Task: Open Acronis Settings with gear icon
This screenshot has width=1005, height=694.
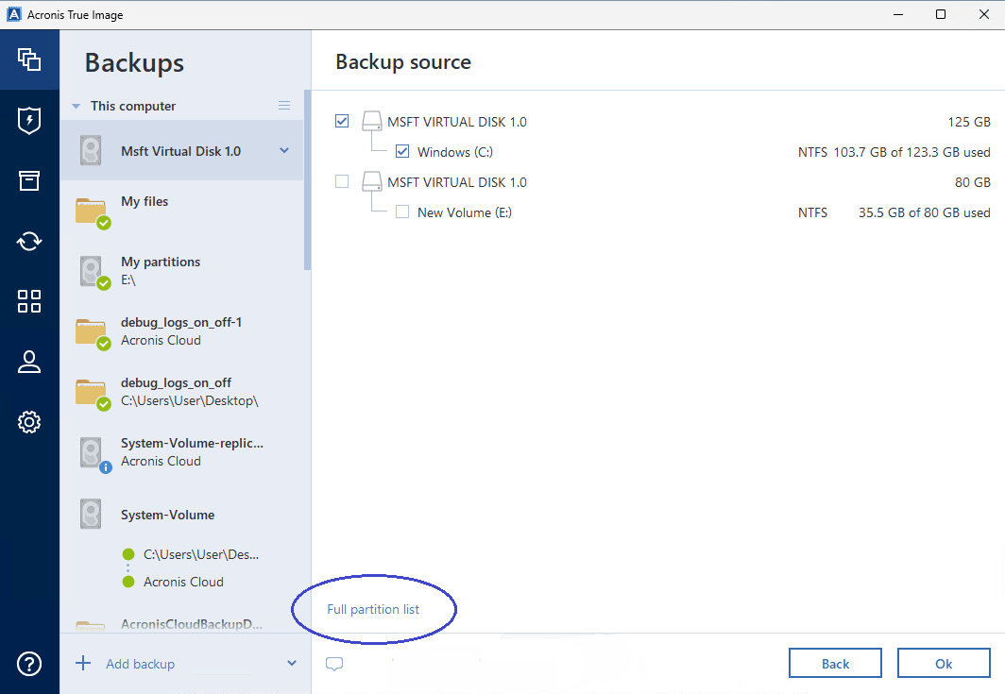Action: pyautogui.click(x=29, y=422)
